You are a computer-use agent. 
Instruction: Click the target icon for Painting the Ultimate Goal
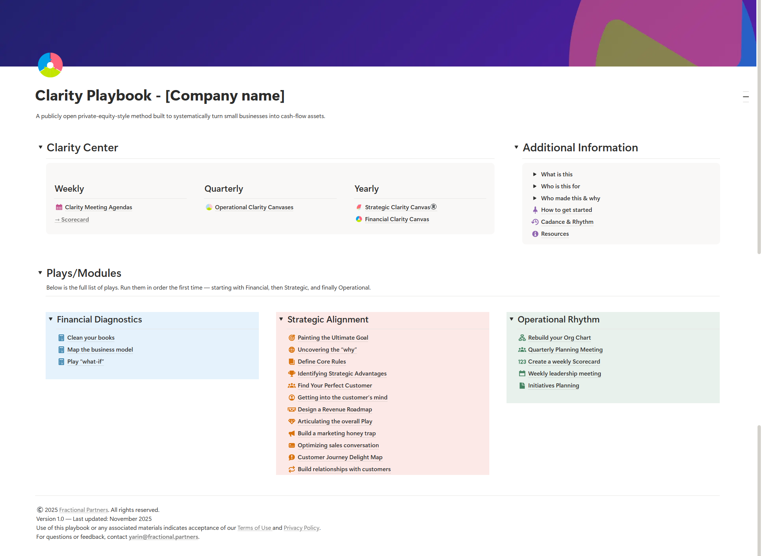(291, 337)
